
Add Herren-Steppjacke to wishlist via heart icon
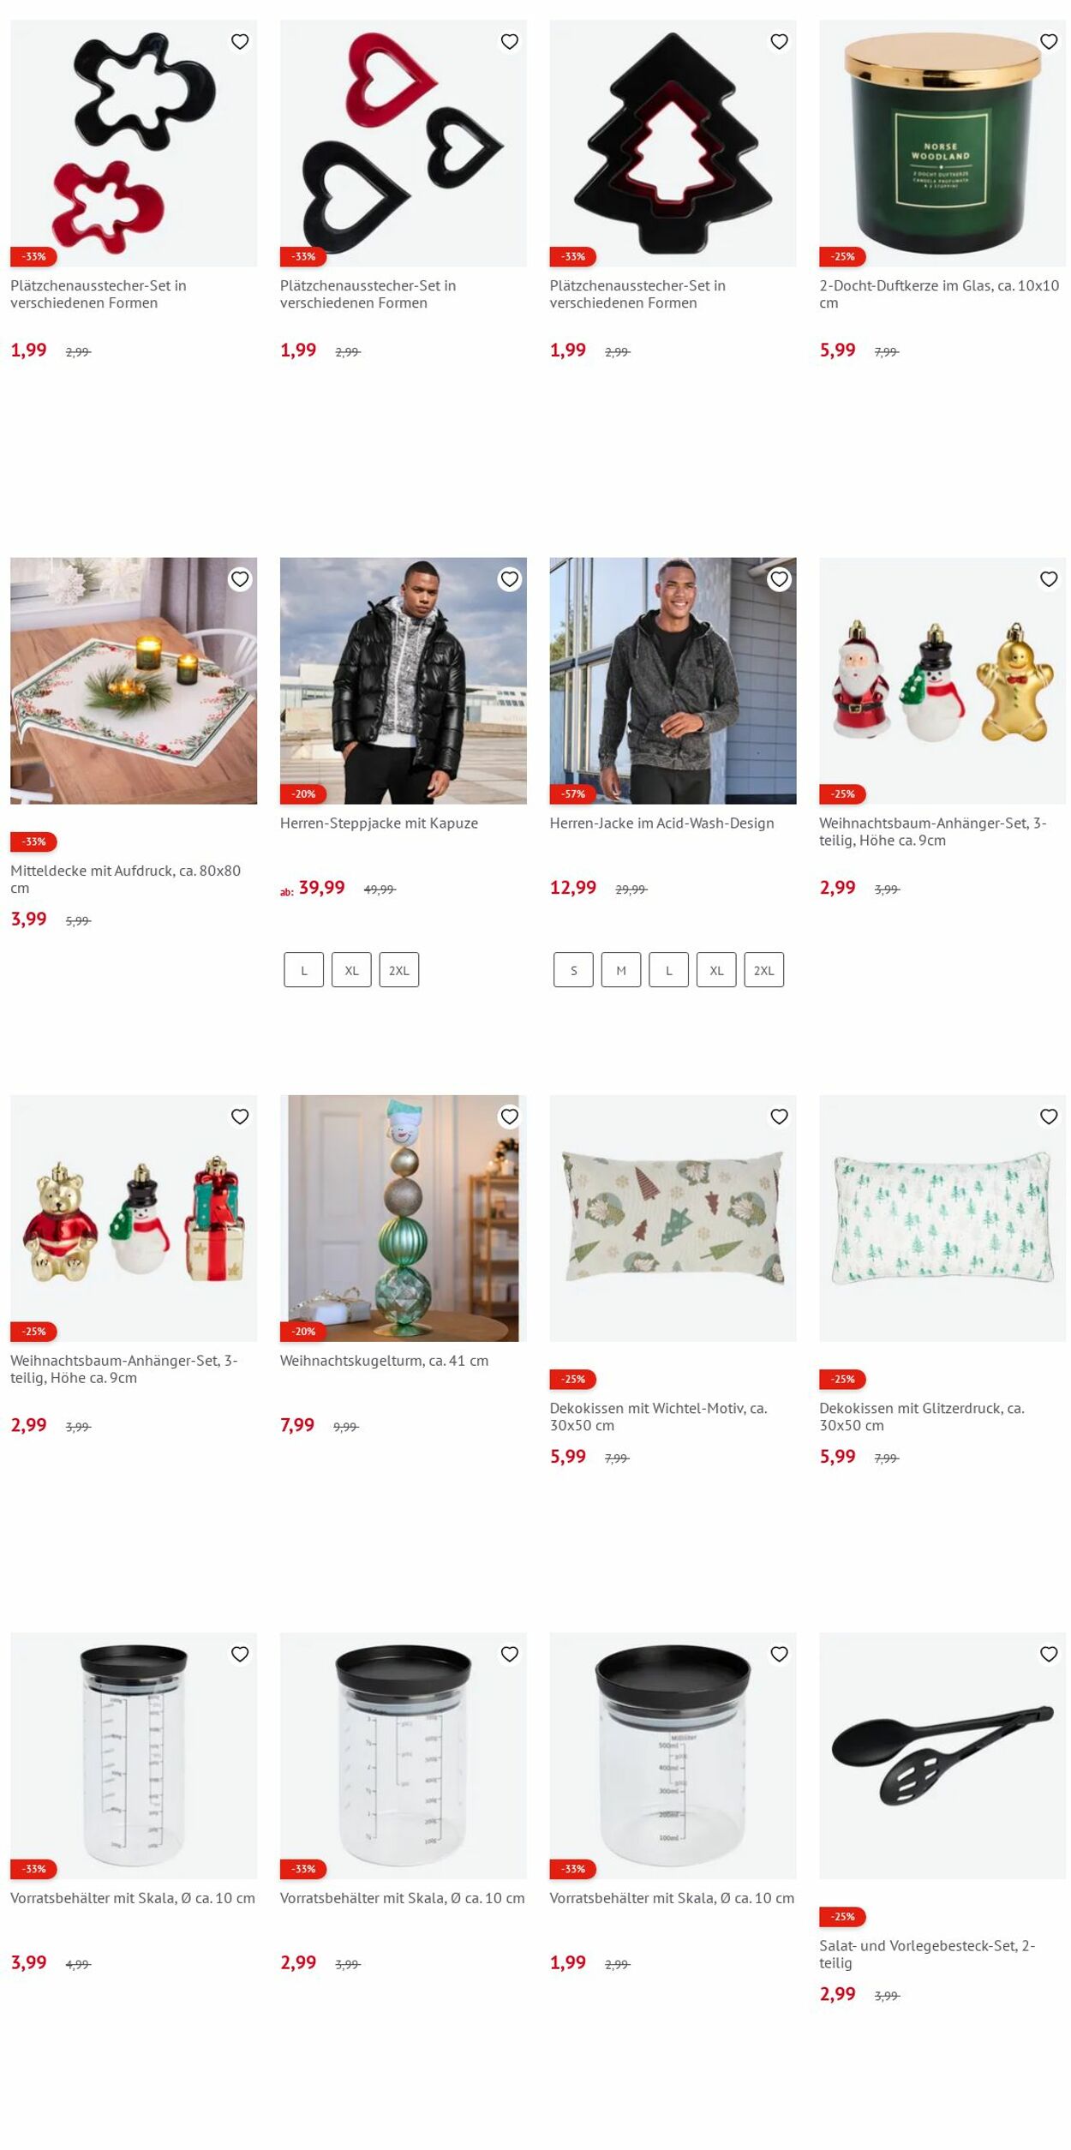509,579
